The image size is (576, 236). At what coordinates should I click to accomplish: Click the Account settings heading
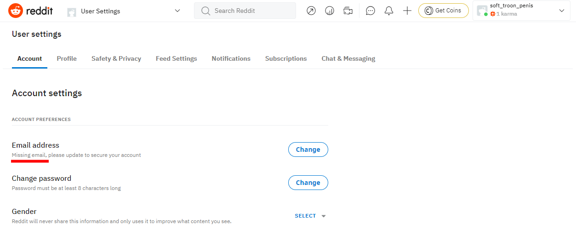coord(47,93)
